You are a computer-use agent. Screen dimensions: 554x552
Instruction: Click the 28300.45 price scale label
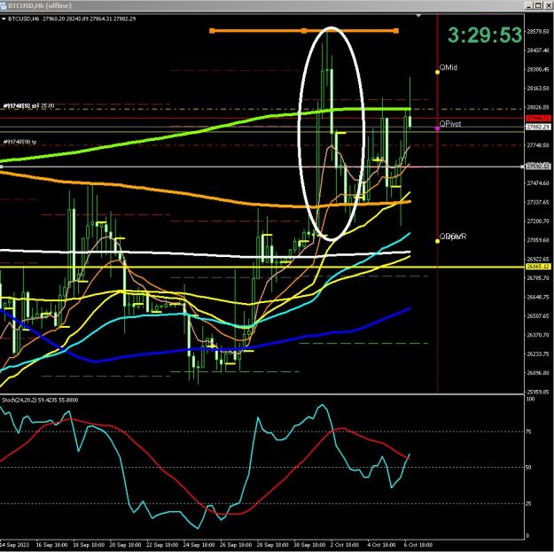coord(538,70)
